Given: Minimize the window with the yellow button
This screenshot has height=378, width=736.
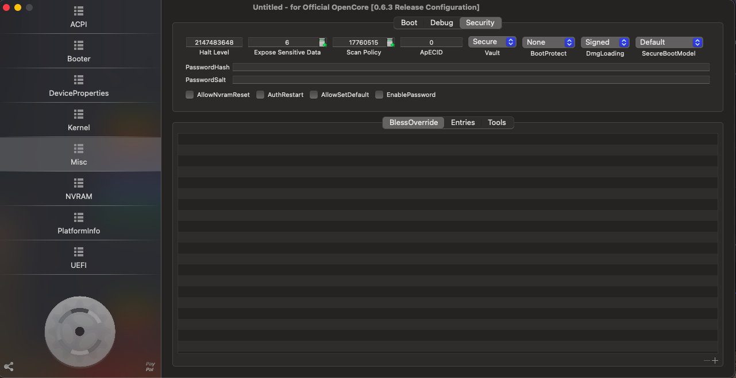Looking at the screenshot, I should (18, 7).
